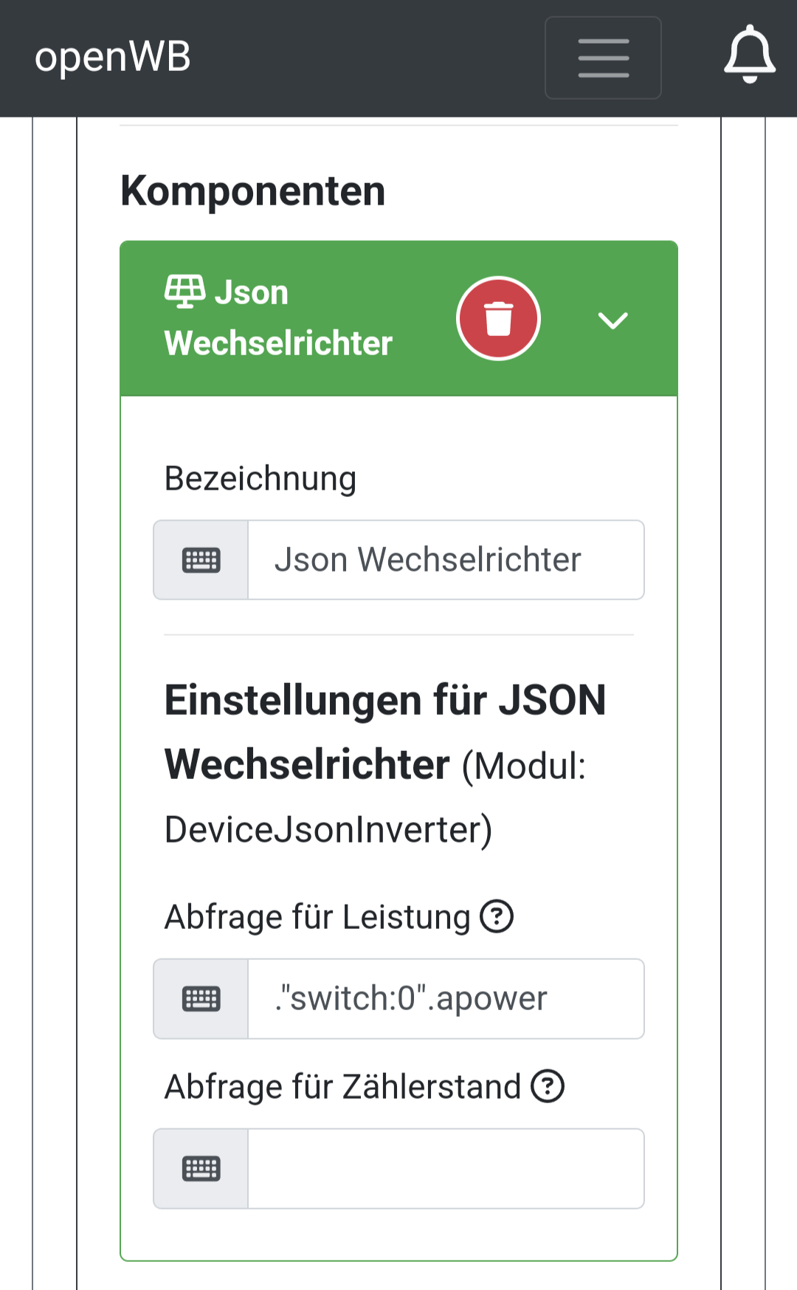
Task: Click keyboard icon beside Zählerstand field
Action: point(201,1169)
